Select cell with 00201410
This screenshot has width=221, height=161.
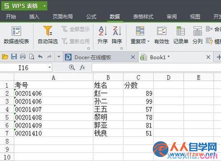point(53,133)
